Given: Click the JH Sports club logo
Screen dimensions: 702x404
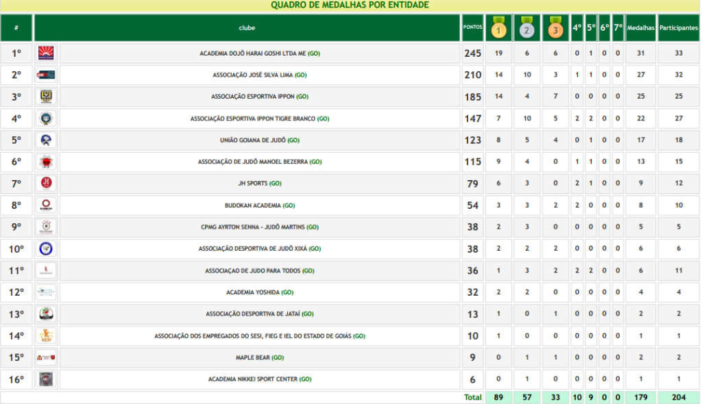Looking at the screenshot, I should click(x=46, y=184).
